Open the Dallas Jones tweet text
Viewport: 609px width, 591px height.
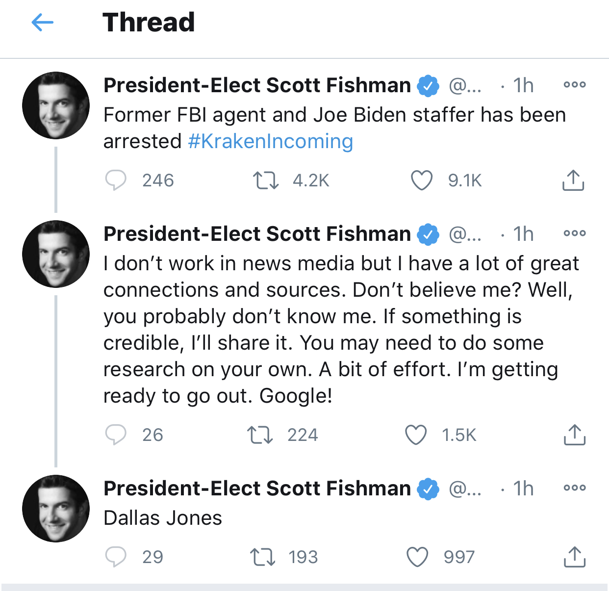point(163,518)
